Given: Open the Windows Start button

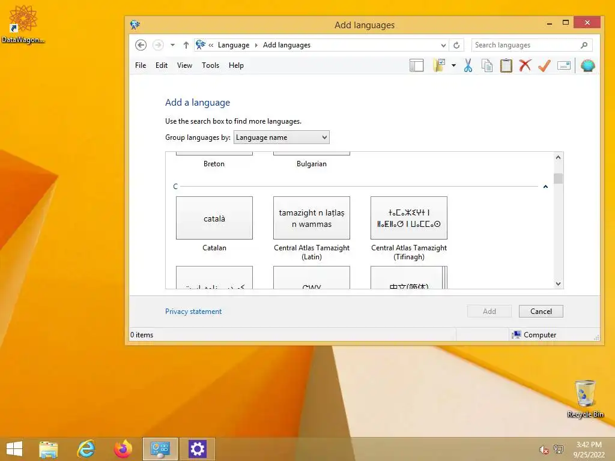Looking at the screenshot, I should pyautogui.click(x=14, y=449).
